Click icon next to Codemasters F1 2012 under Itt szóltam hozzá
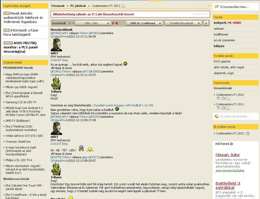The width and height of the screenshot is (260, 199). [x=247, y=133]
